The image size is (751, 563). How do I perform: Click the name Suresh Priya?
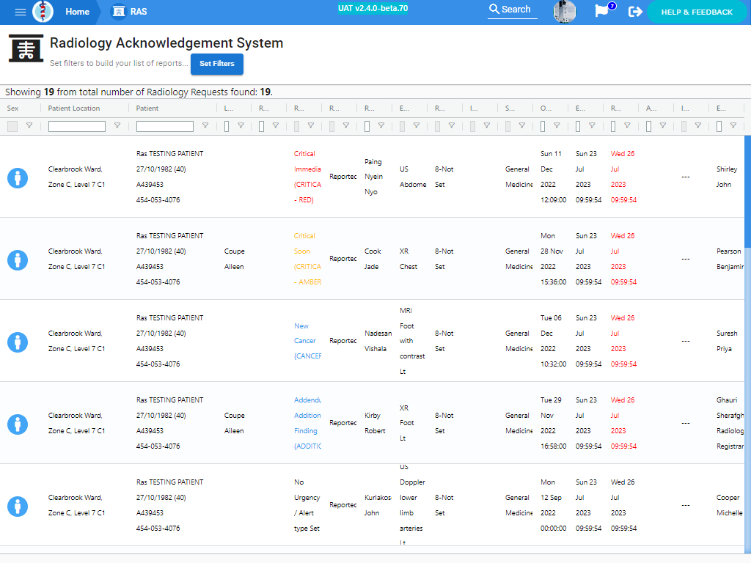727,341
